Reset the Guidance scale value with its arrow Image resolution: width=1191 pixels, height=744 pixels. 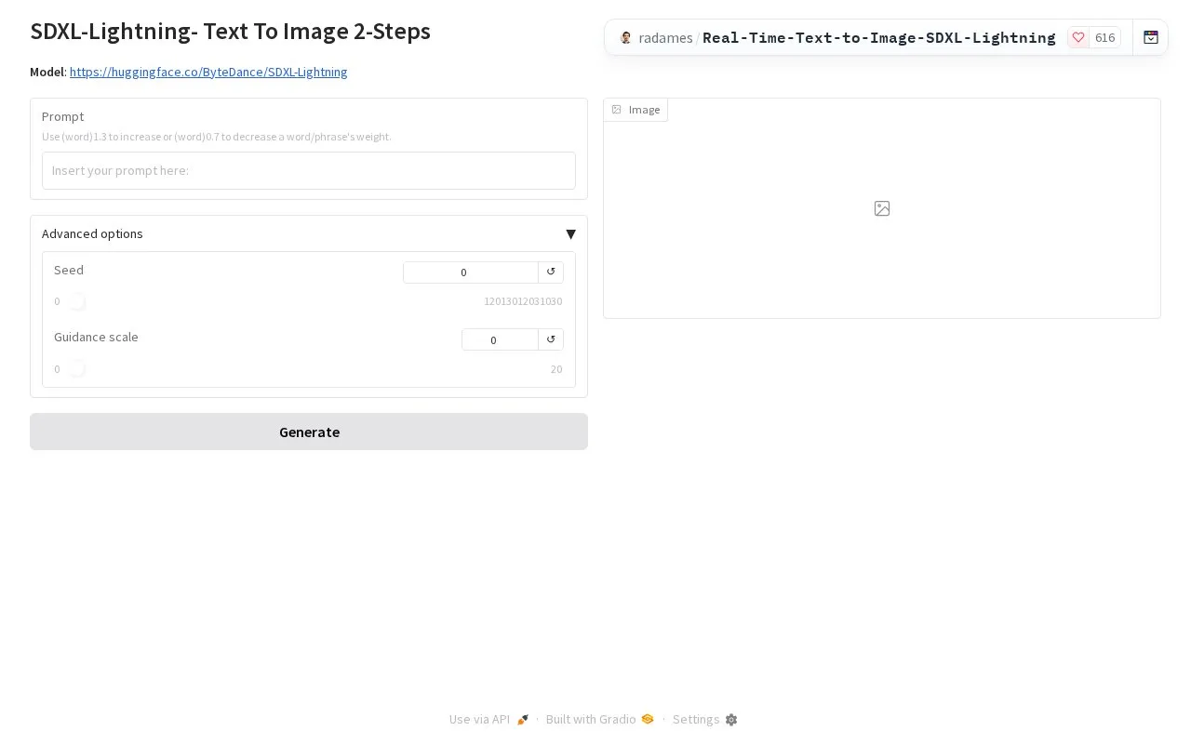pos(551,339)
